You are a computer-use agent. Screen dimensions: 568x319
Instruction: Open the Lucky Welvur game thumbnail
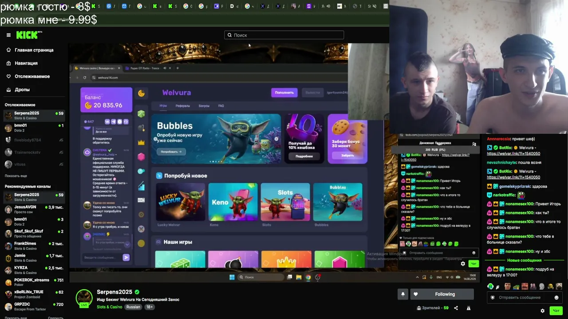[x=180, y=202]
